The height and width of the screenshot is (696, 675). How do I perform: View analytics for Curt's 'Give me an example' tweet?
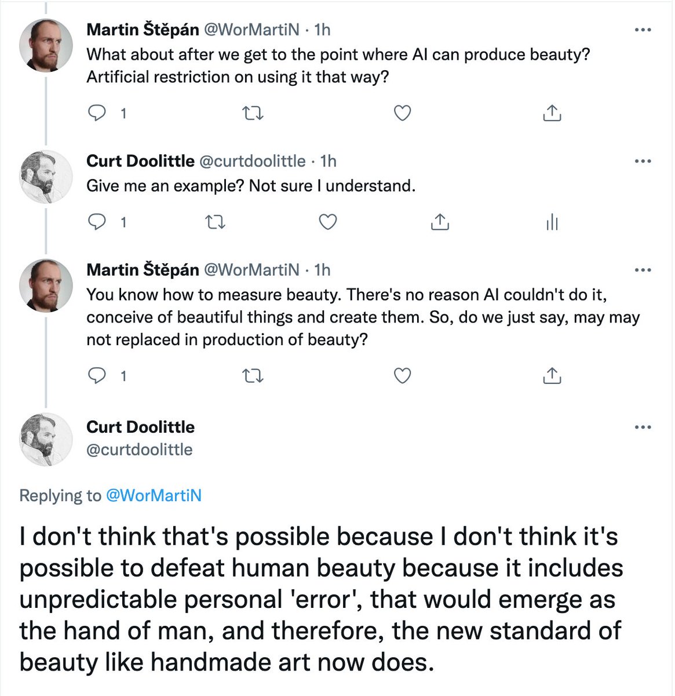tap(552, 222)
